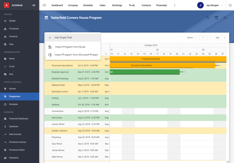Image resolution: width=234 pixels, height=163 pixels.
Task: Expand the Engineer Approval row chevron
Action: 48,72
